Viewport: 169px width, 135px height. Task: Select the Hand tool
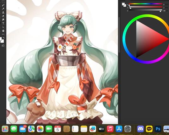[x=3, y=31]
